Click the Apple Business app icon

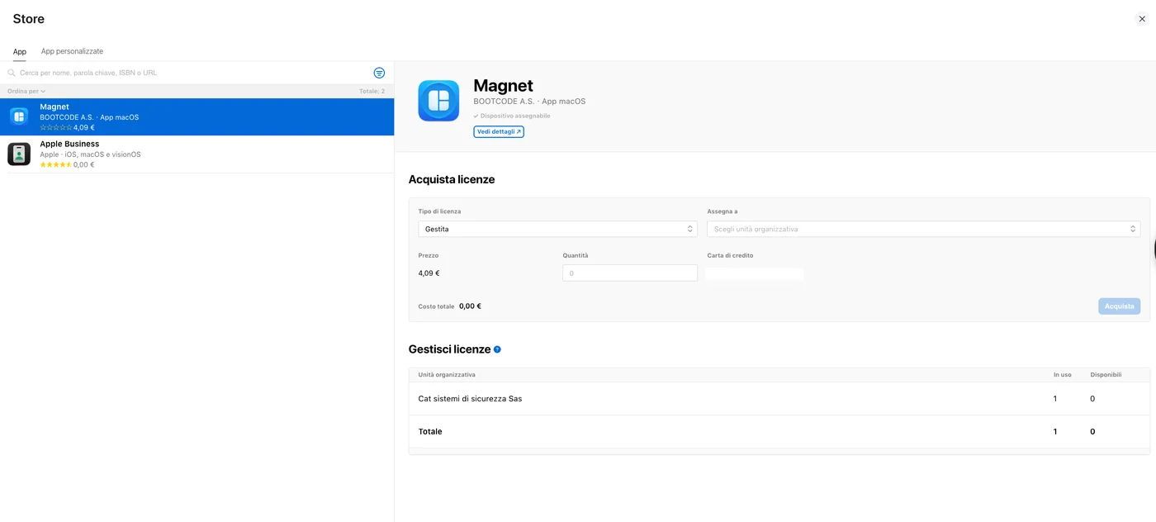coord(19,154)
